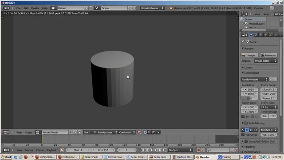Select the Modifiers wrench tab icon
284x160 pixels.
[x=276, y=35]
